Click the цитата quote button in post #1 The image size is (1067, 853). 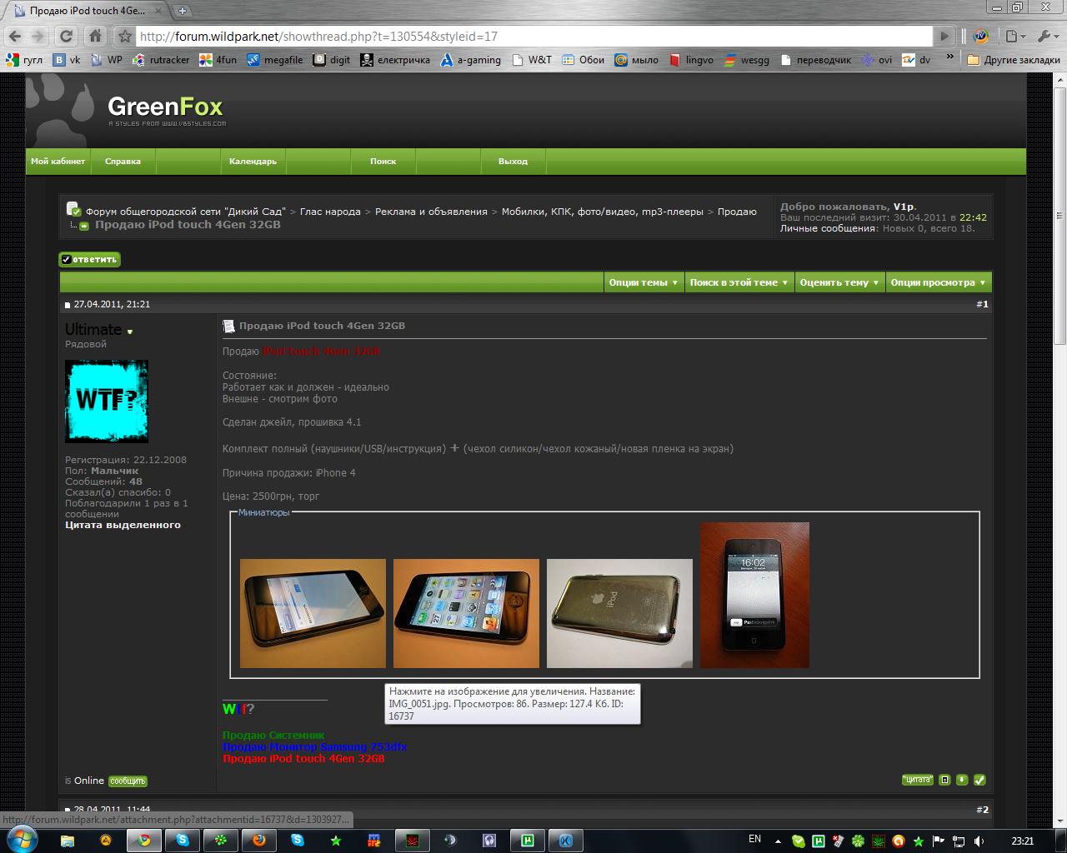[x=917, y=780]
